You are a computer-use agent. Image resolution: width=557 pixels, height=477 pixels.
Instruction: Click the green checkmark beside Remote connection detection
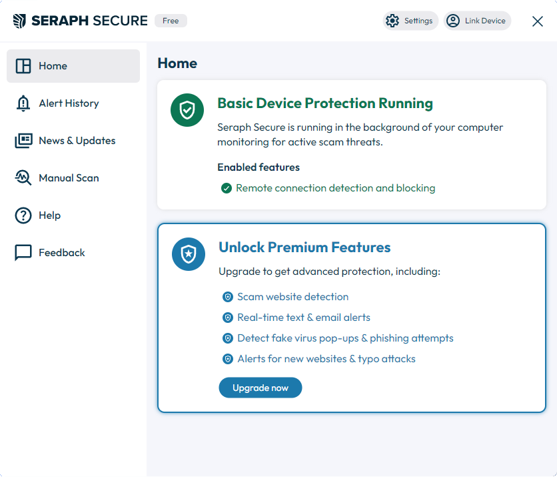tap(227, 188)
